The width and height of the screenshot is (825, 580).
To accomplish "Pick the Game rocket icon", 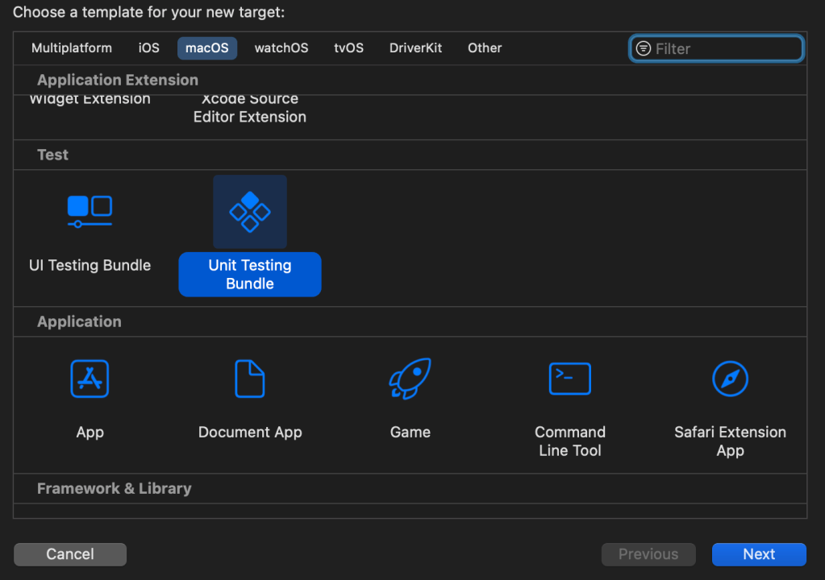I will tap(410, 379).
